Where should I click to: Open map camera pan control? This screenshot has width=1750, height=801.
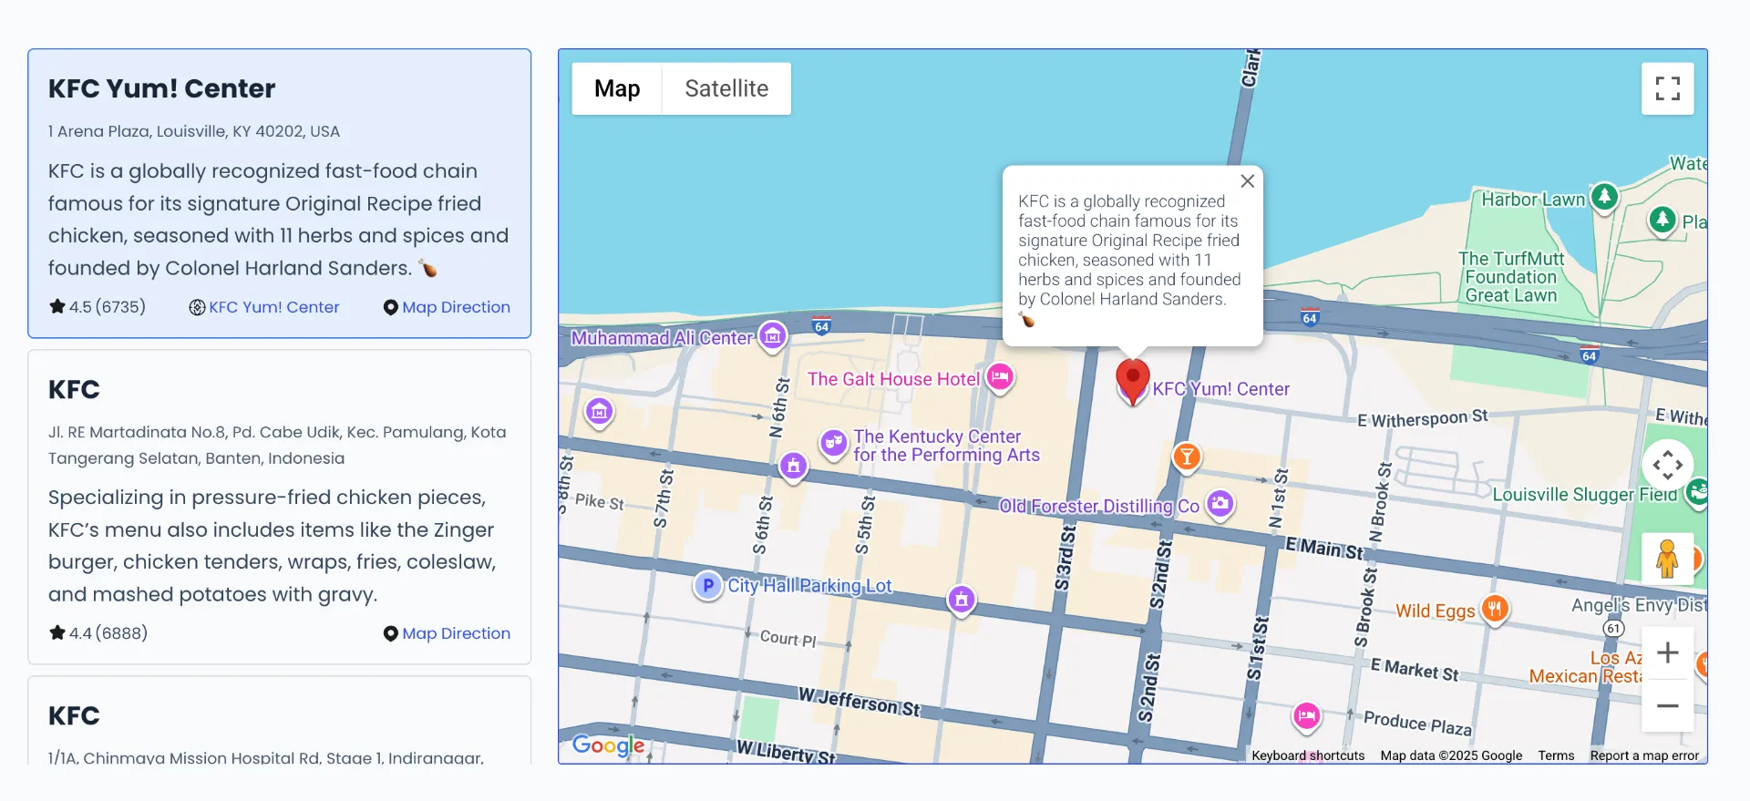point(1667,465)
